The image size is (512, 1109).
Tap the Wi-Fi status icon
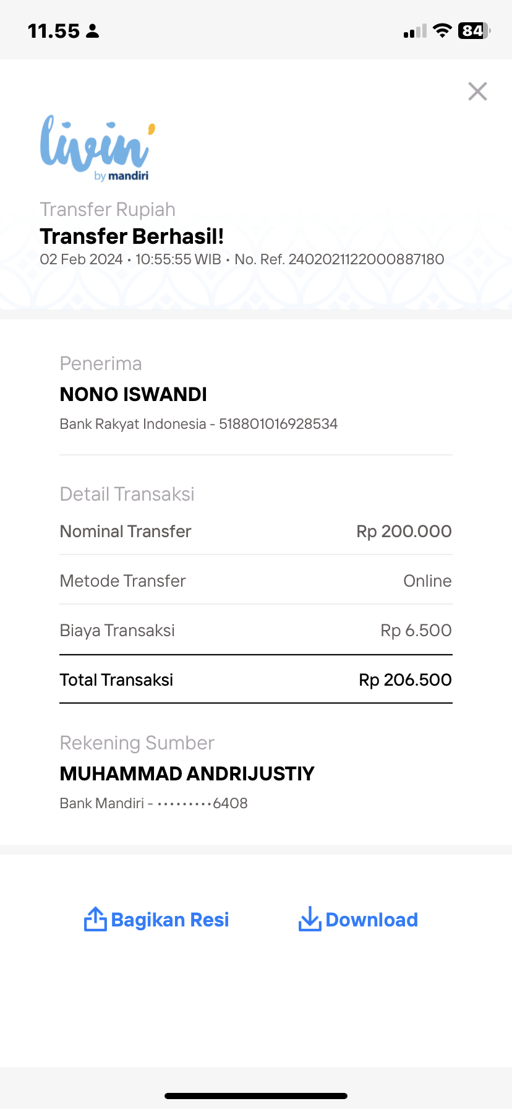[442, 30]
